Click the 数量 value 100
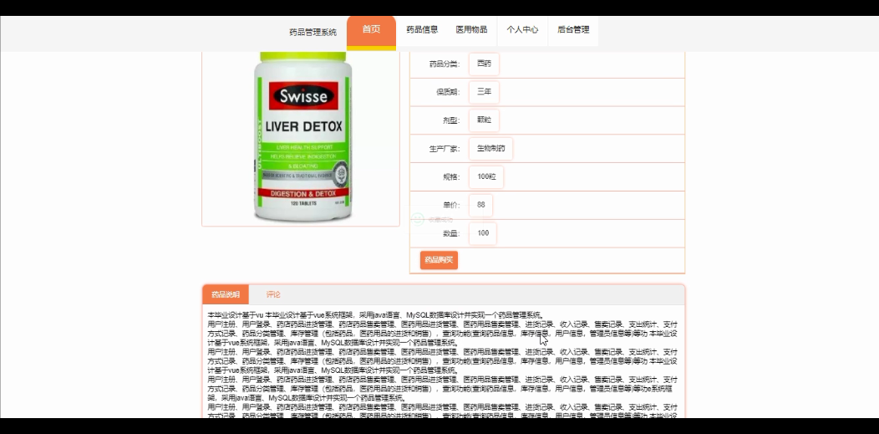 point(483,233)
